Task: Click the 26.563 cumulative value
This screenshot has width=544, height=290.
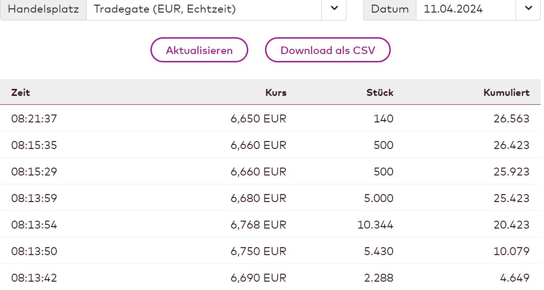Action: click(511, 119)
